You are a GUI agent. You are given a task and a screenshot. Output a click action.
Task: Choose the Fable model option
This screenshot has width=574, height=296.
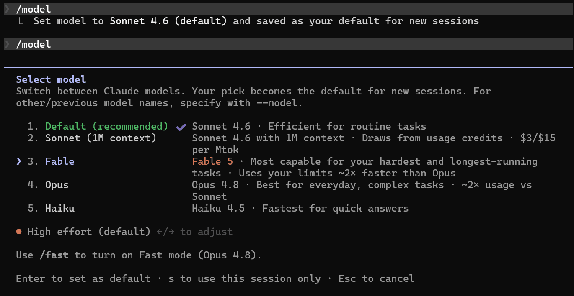pos(60,161)
